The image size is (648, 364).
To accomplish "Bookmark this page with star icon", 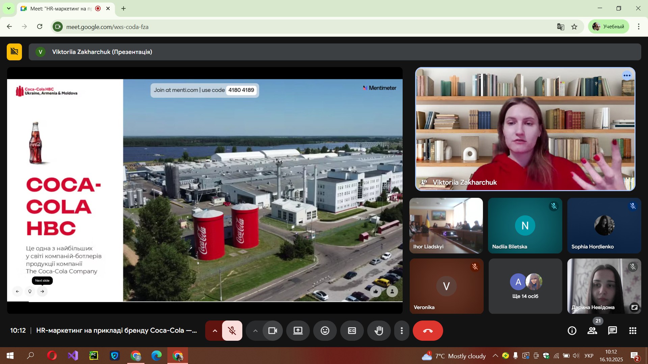I will (574, 27).
